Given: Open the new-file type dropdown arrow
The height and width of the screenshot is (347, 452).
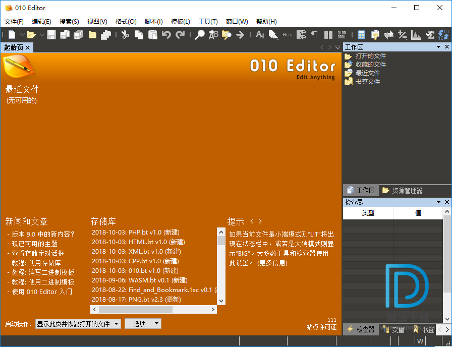Looking at the screenshot, I should (x=22, y=35).
